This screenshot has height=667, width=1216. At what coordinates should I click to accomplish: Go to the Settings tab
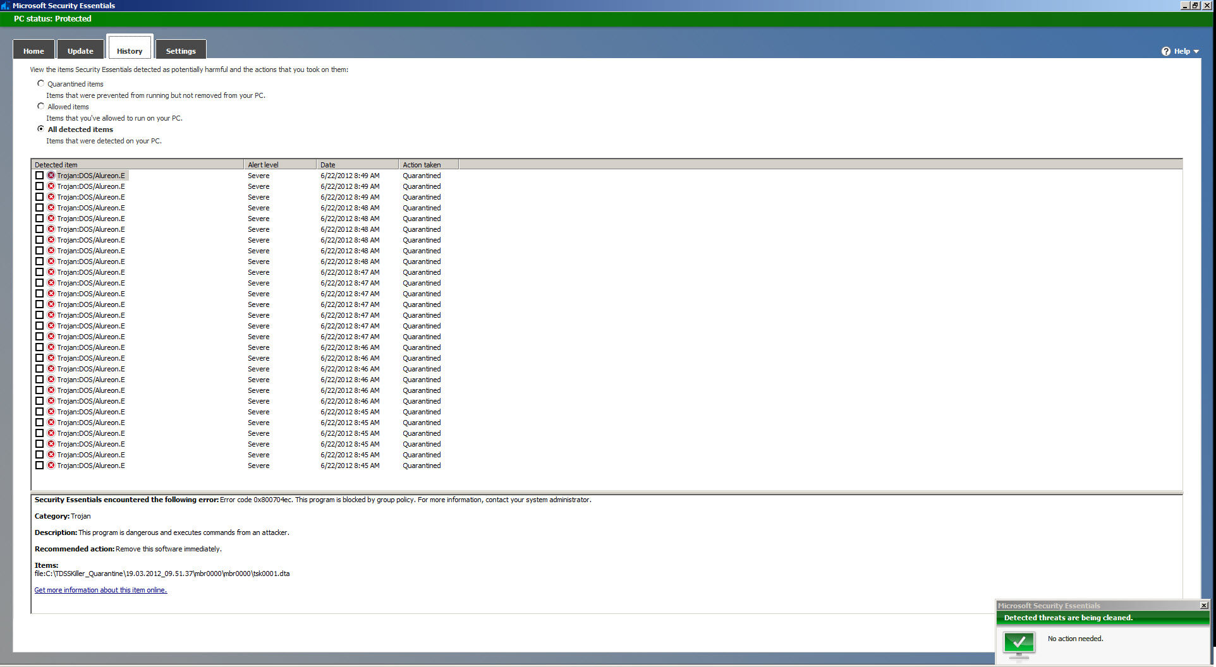[181, 51]
